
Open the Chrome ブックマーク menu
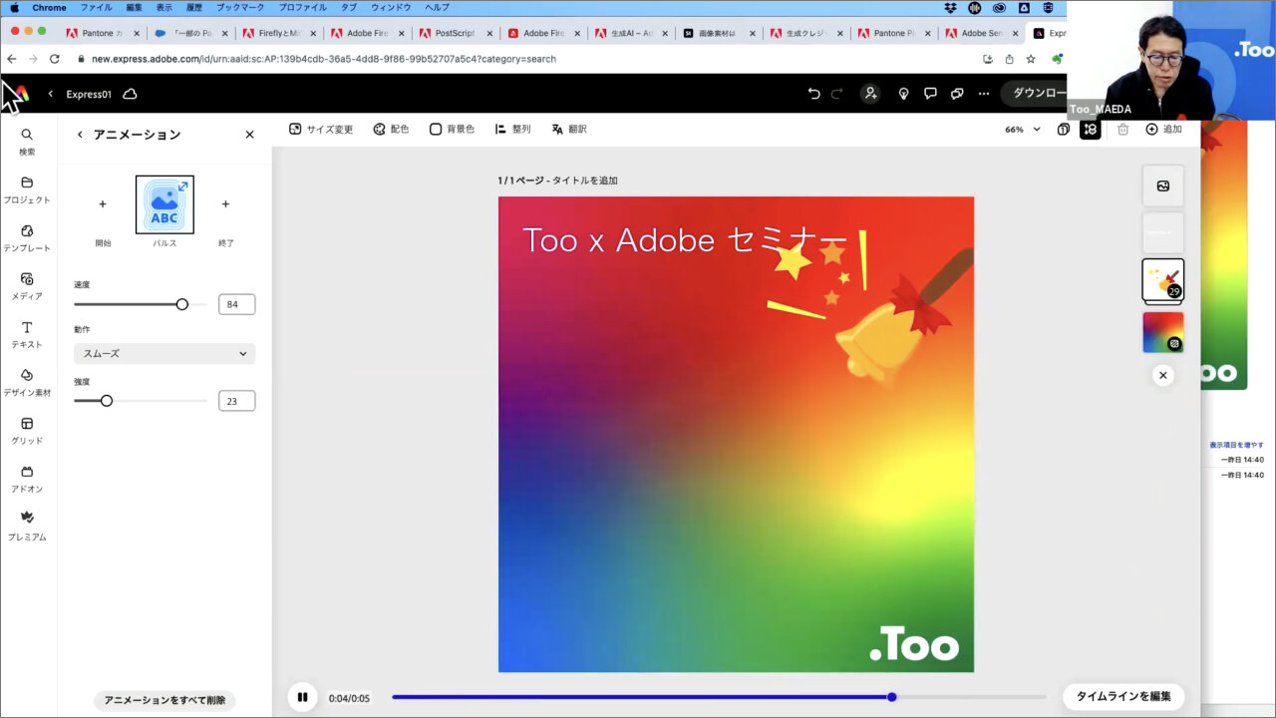(x=240, y=7)
